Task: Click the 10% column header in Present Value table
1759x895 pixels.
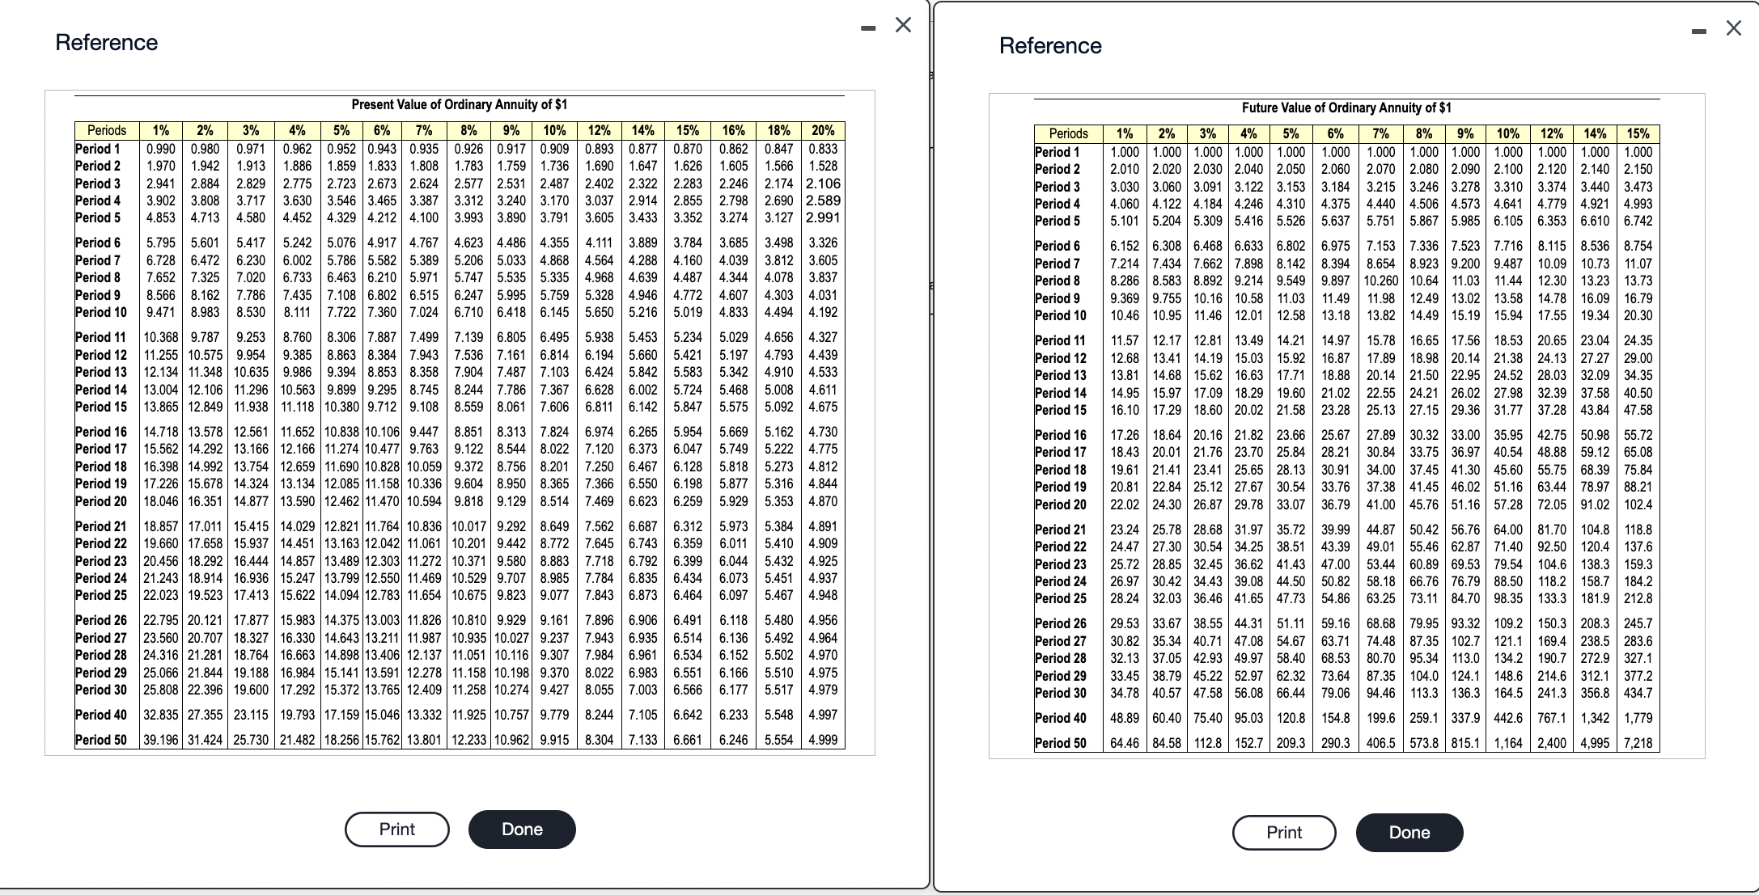Action: (x=554, y=130)
